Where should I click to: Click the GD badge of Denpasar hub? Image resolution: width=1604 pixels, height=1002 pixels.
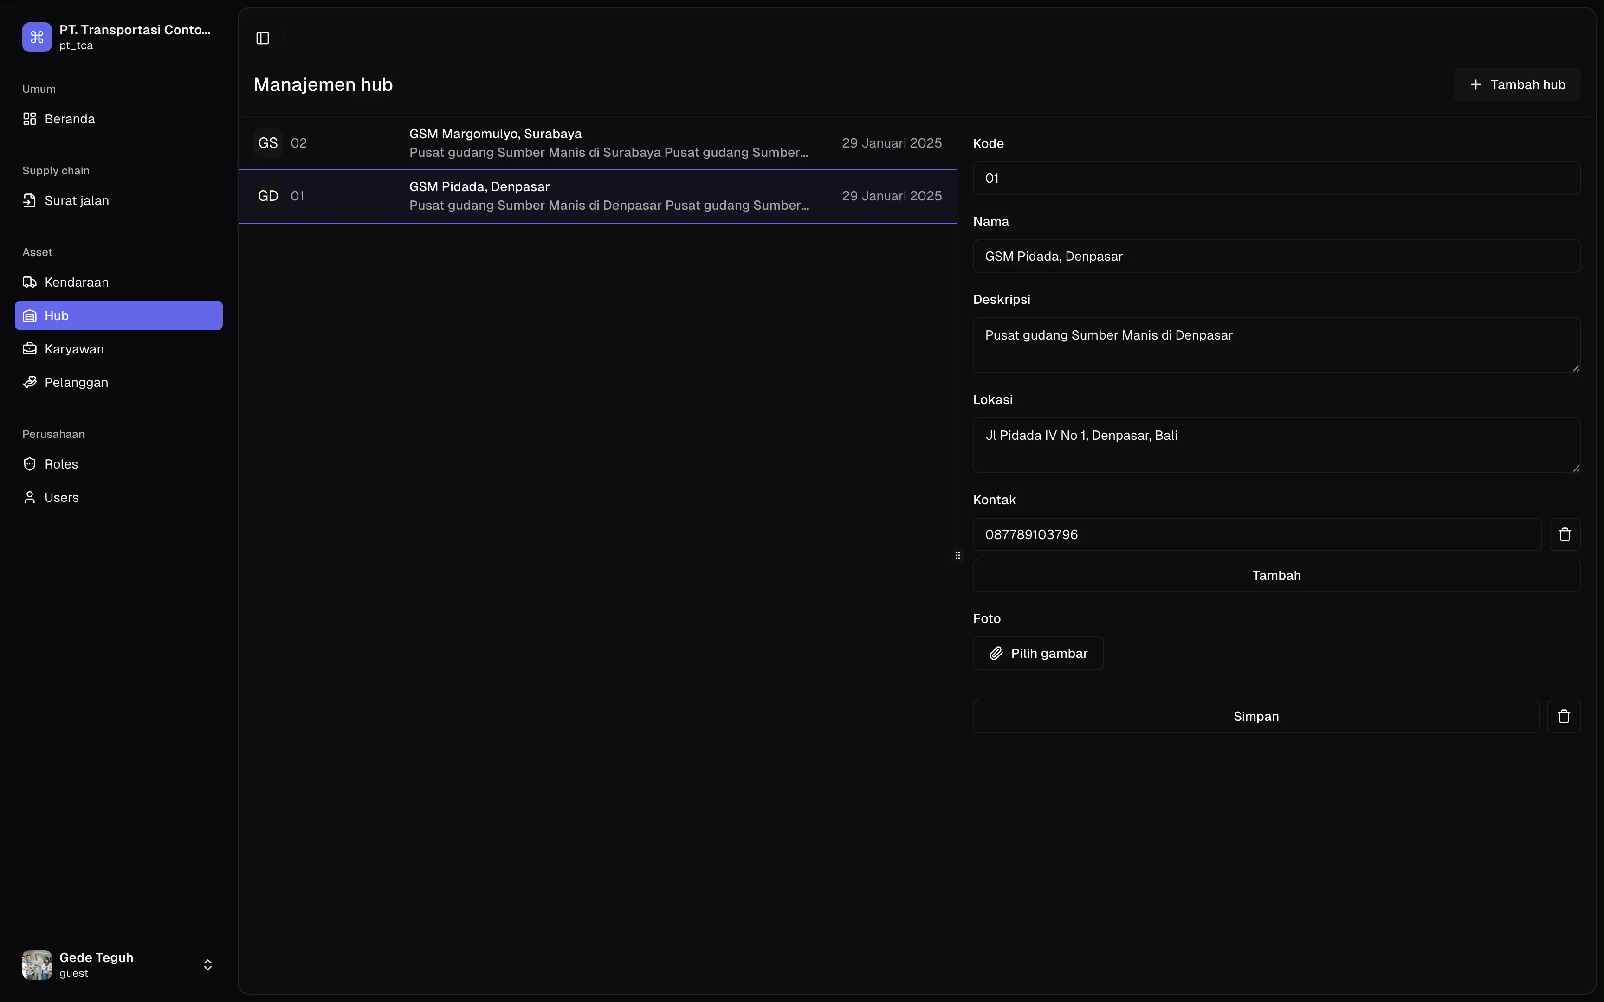[268, 196]
